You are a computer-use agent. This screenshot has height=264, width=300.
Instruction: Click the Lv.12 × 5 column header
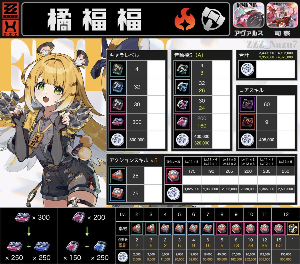285,161
